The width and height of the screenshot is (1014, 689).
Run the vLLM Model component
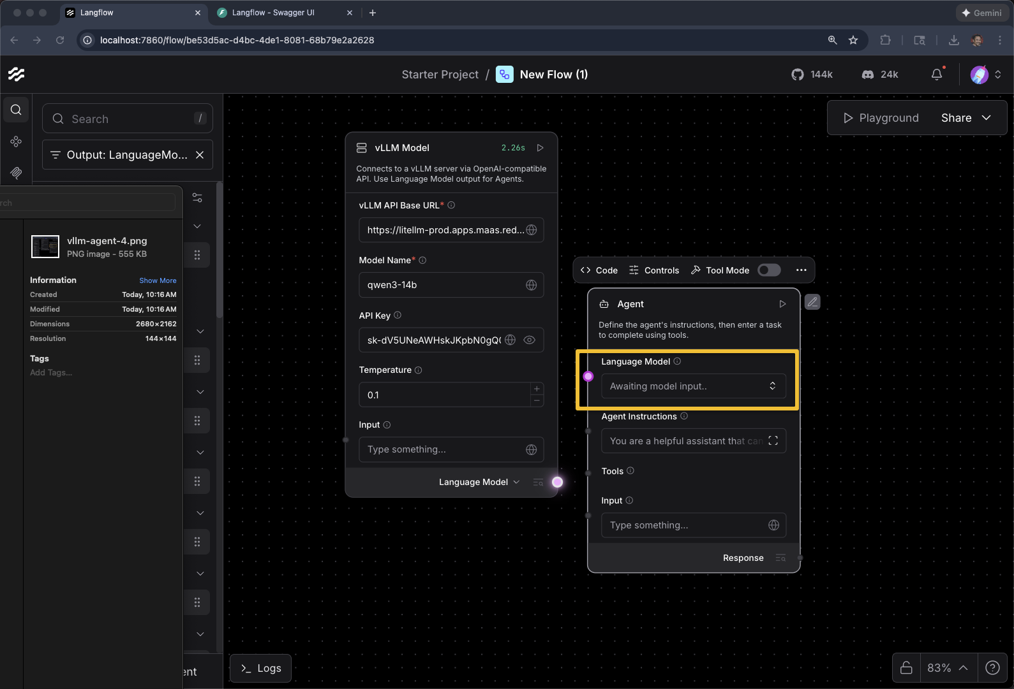pyautogui.click(x=540, y=148)
